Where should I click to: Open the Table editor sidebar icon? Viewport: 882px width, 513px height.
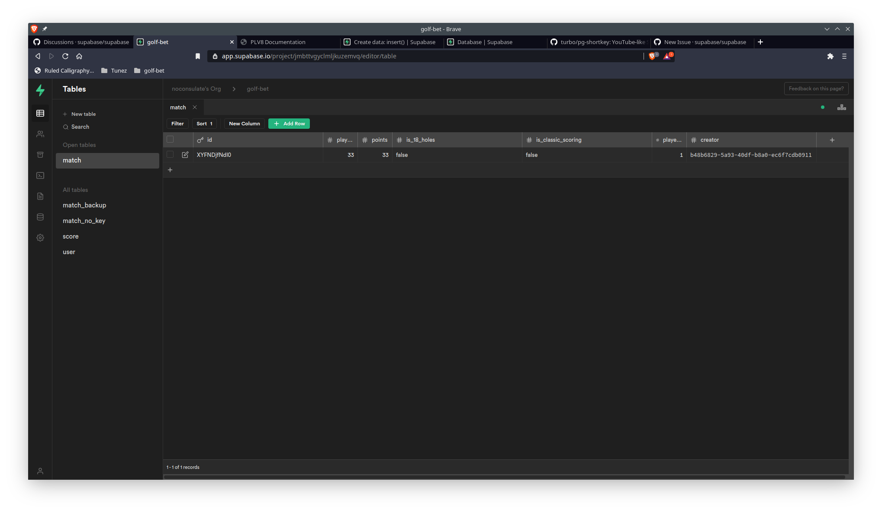[40, 113]
